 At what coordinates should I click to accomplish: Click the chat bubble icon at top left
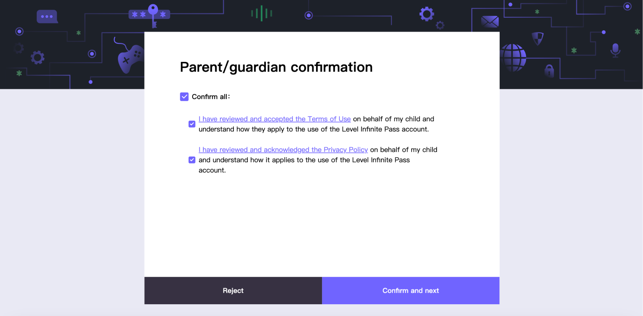coord(47,16)
